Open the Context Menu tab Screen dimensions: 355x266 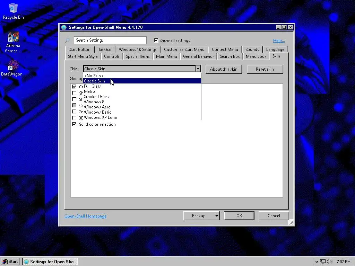tap(225, 49)
